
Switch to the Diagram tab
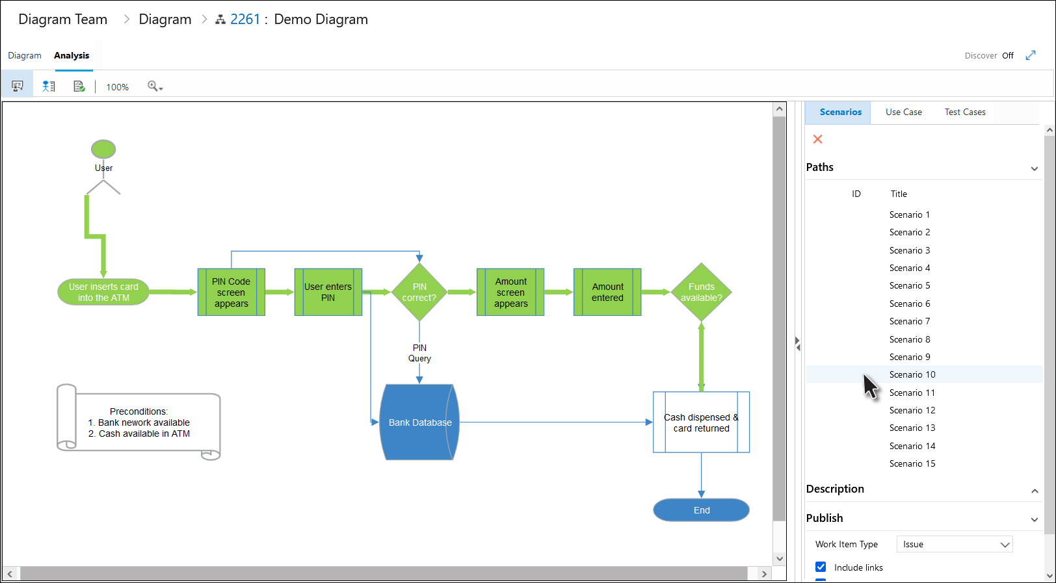coord(25,56)
